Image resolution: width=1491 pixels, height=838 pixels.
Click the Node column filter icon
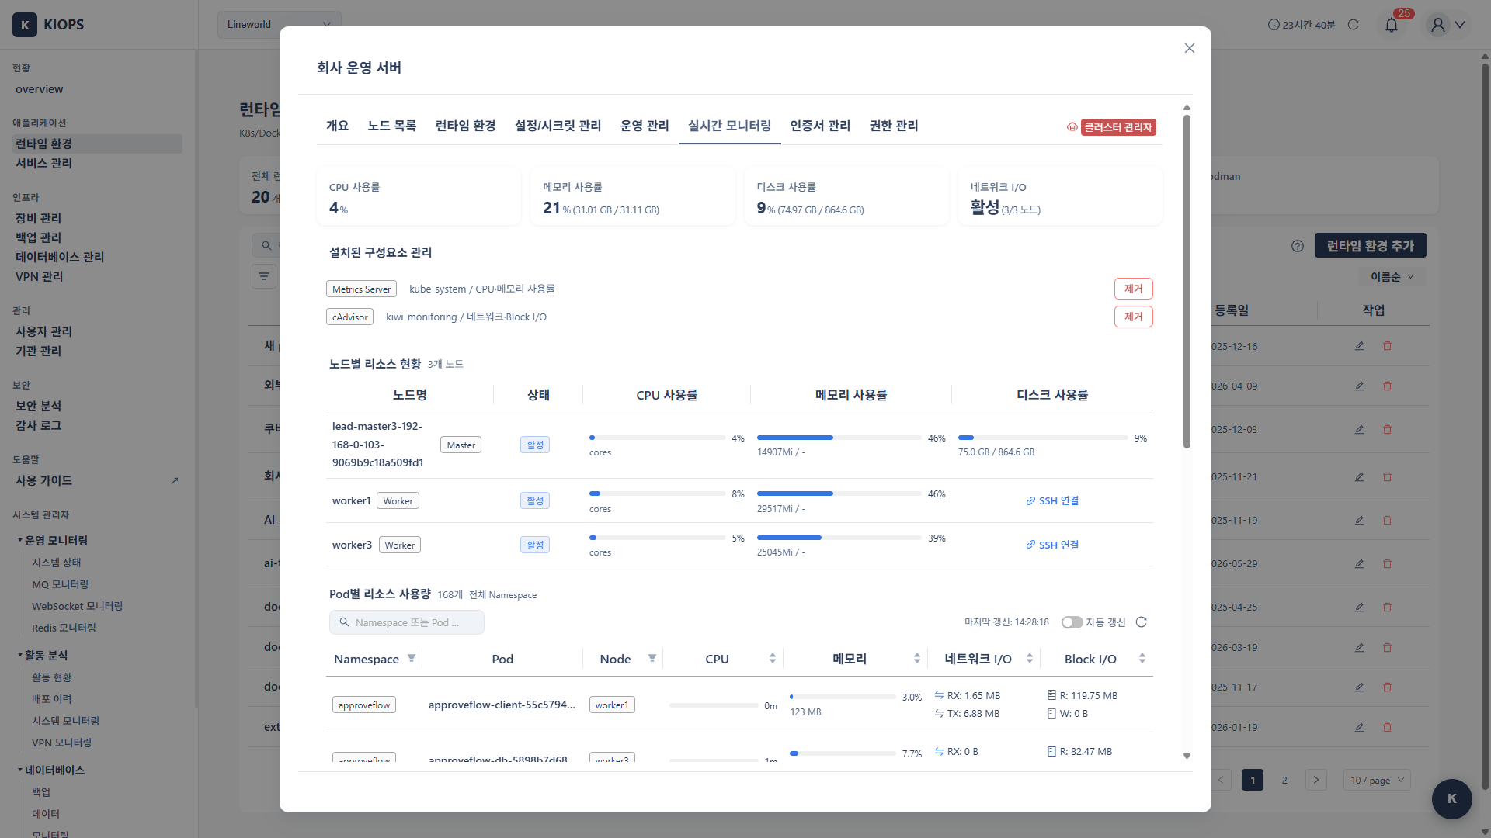(652, 659)
